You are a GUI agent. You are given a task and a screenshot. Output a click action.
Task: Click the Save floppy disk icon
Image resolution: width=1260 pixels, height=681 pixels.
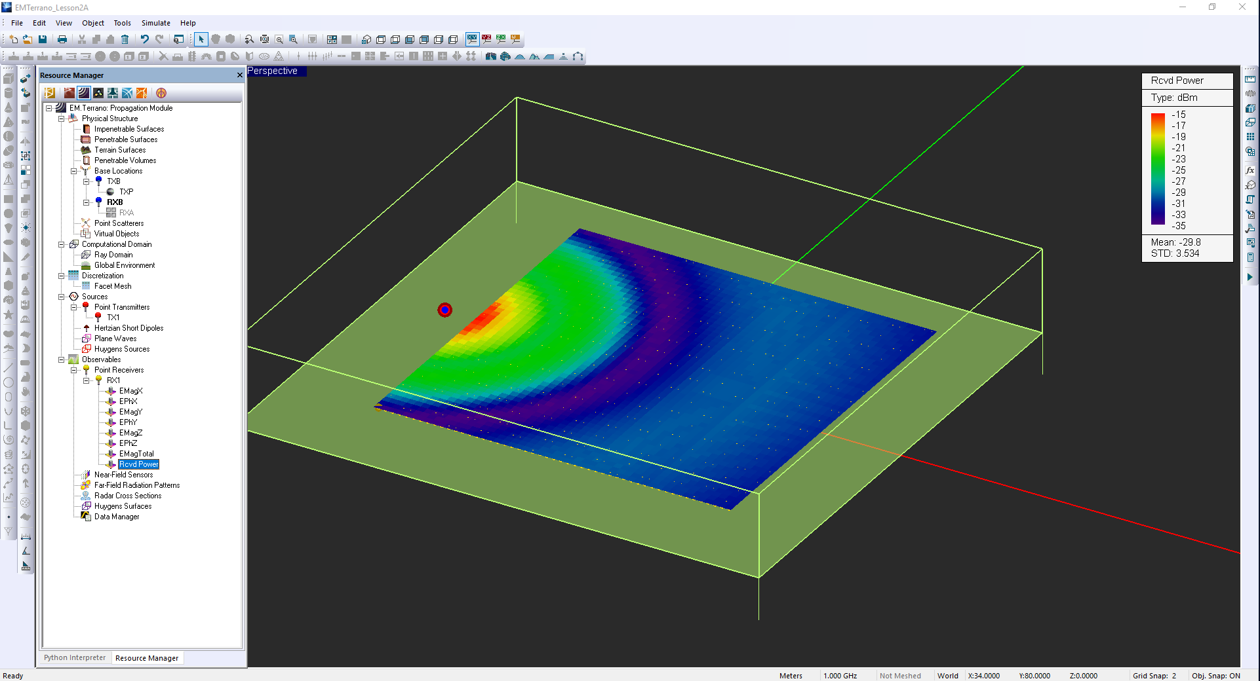pos(43,39)
